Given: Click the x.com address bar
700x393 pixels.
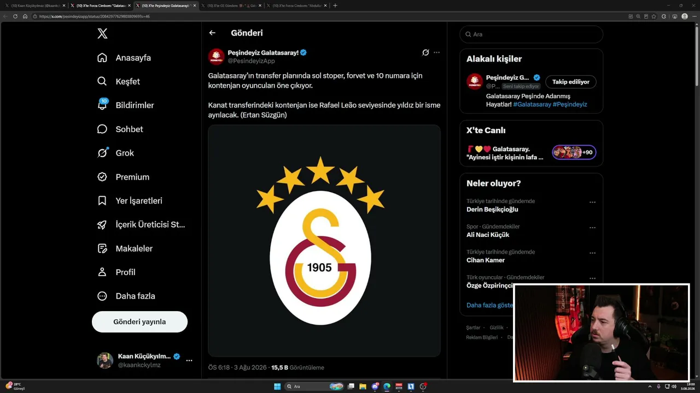Looking at the screenshot, I should (328, 16).
